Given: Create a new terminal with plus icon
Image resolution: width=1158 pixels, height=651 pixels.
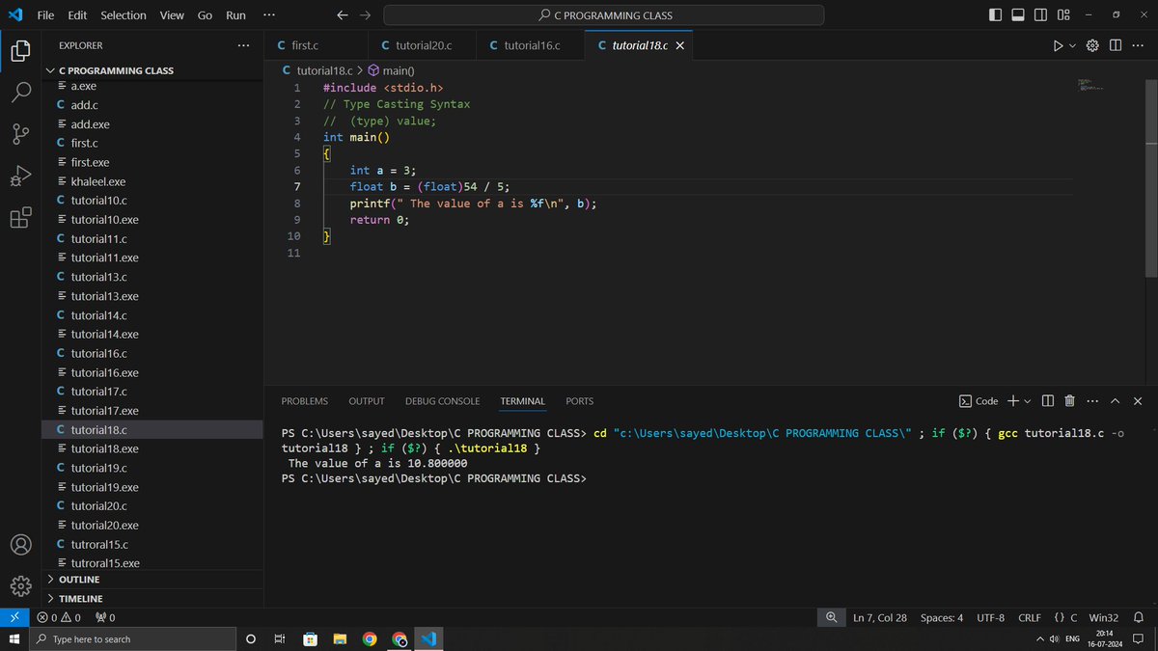Looking at the screenshot, I should click(x=1013, y=401).
